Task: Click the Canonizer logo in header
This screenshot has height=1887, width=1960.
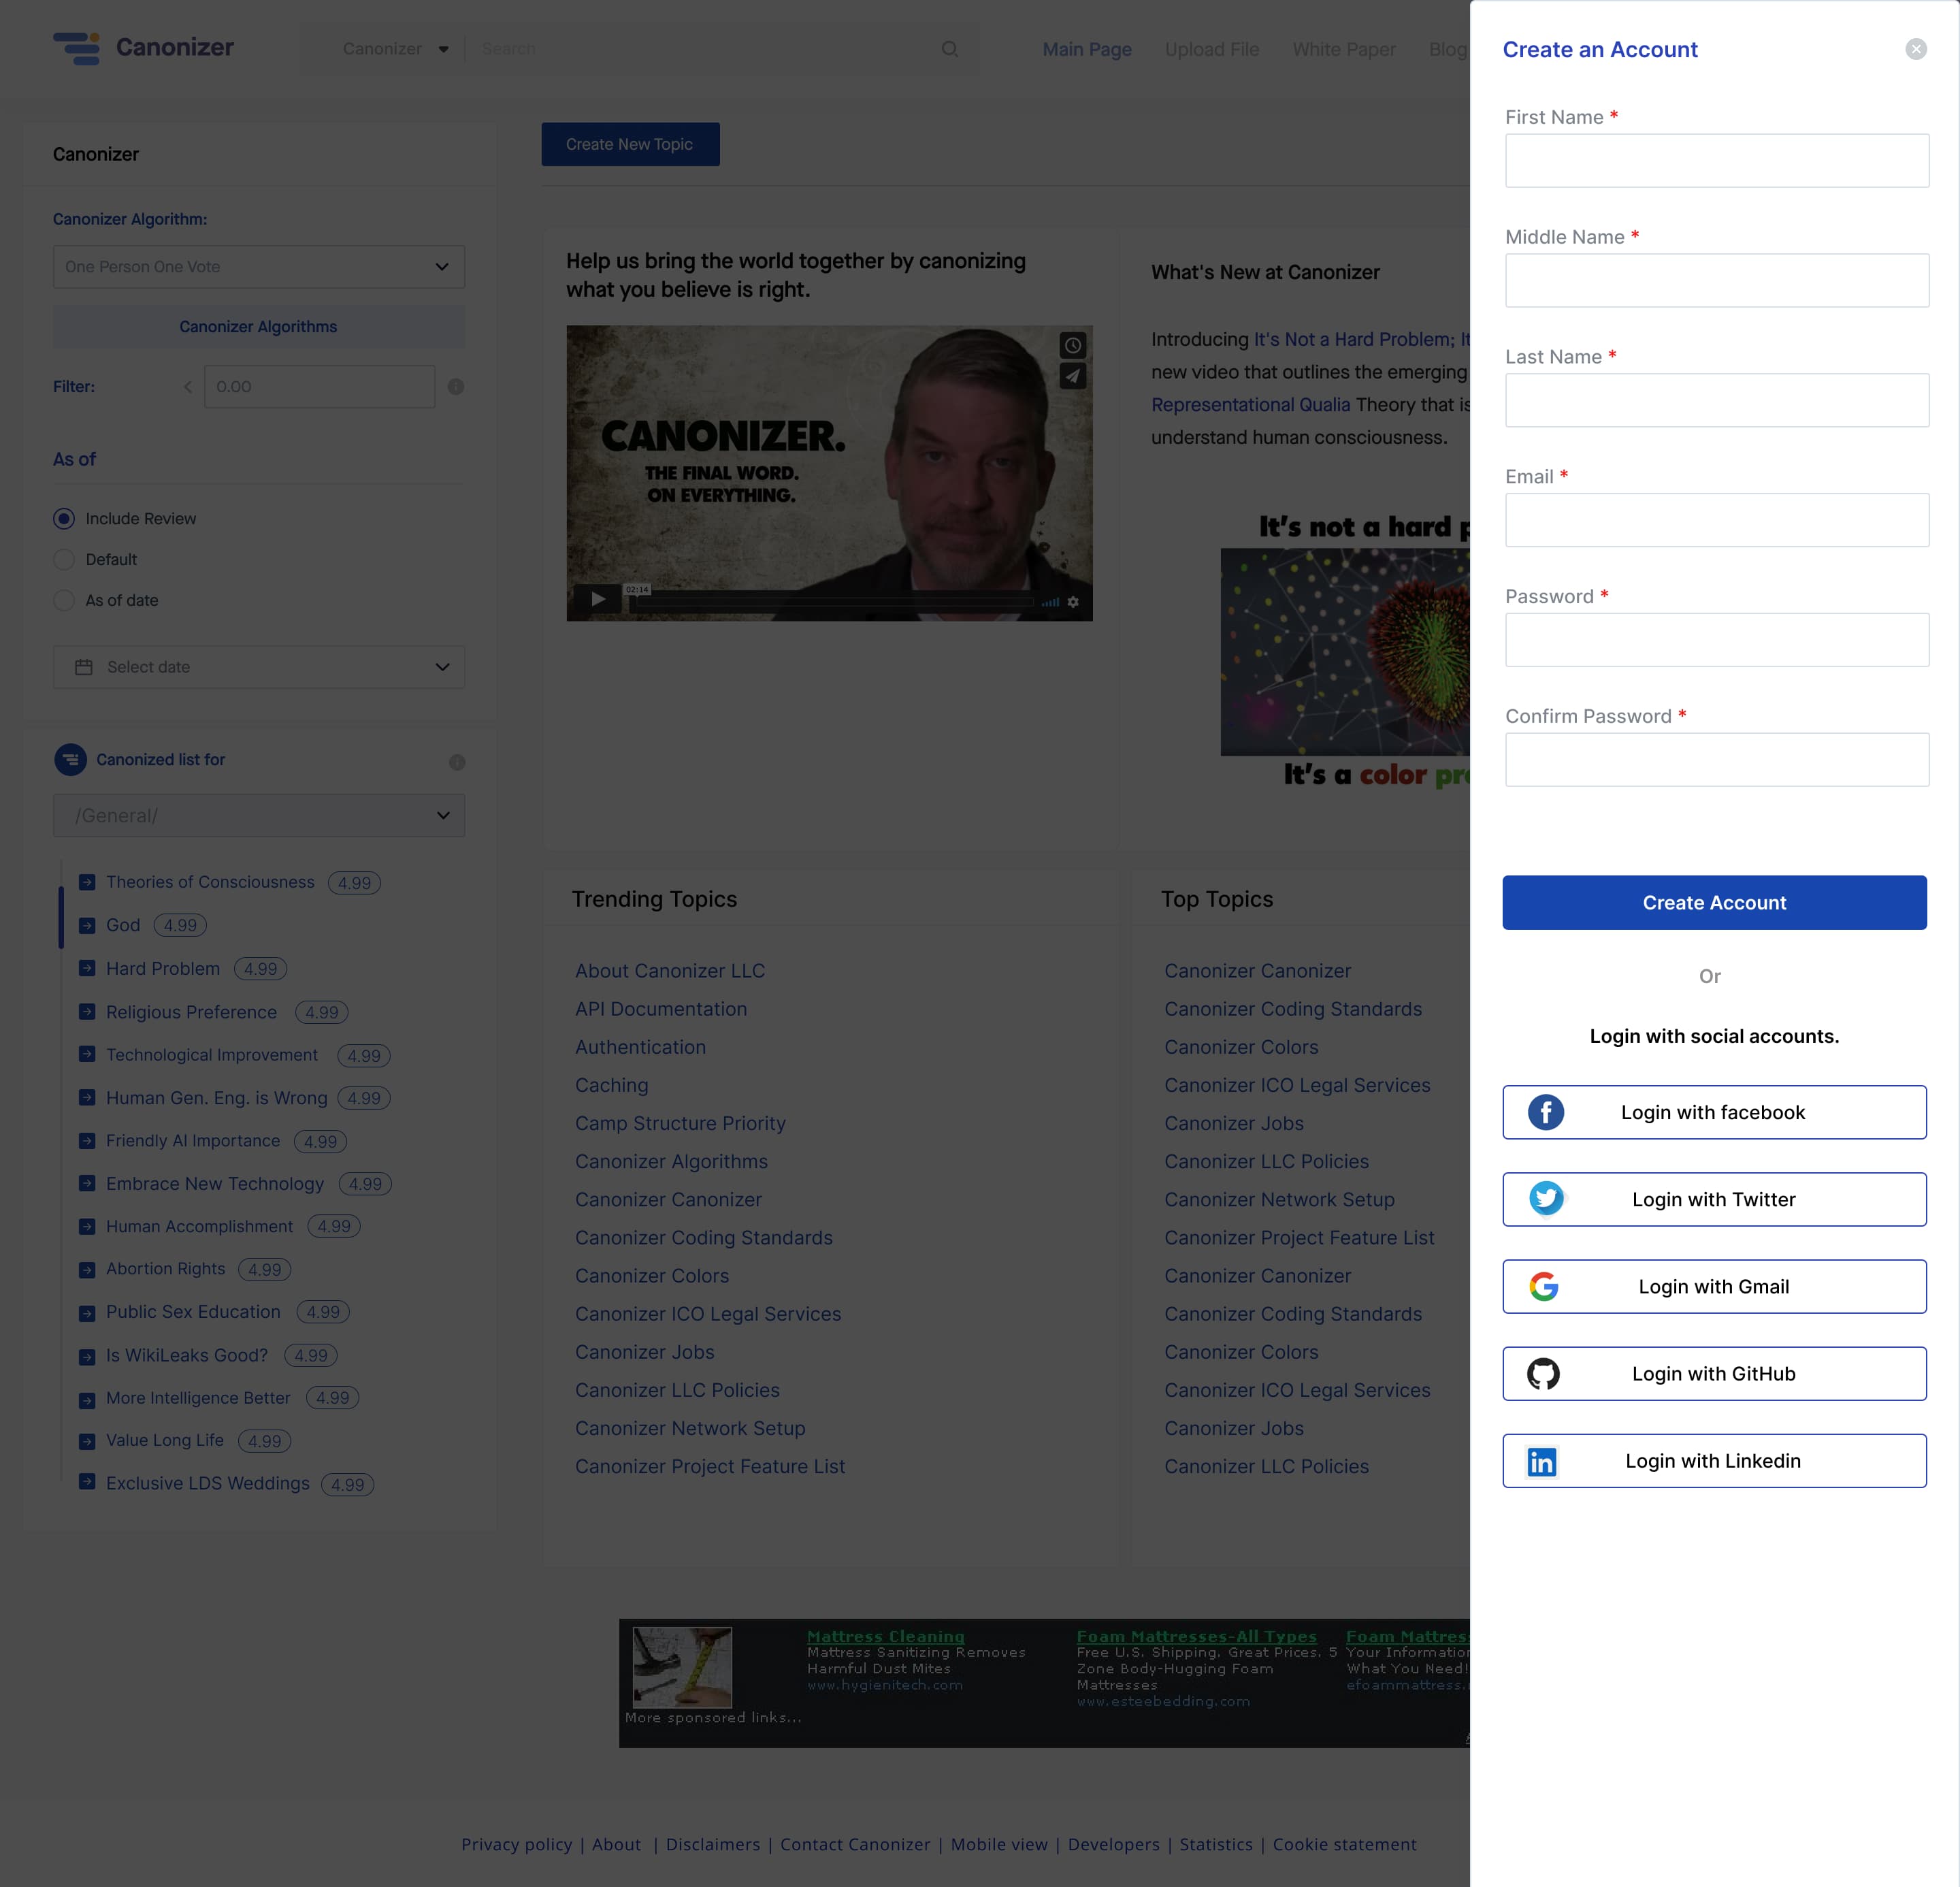Action: pyautogui.click(x=143, y=47)
